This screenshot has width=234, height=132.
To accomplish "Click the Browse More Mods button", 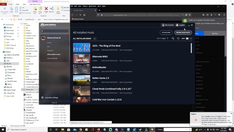I will 183,33.
